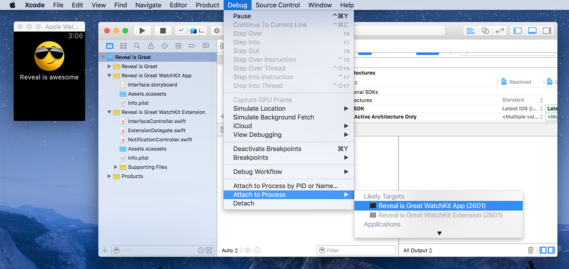Open the Issue navigator warning icon
The image size is (569, 269).
pos(151,46)
